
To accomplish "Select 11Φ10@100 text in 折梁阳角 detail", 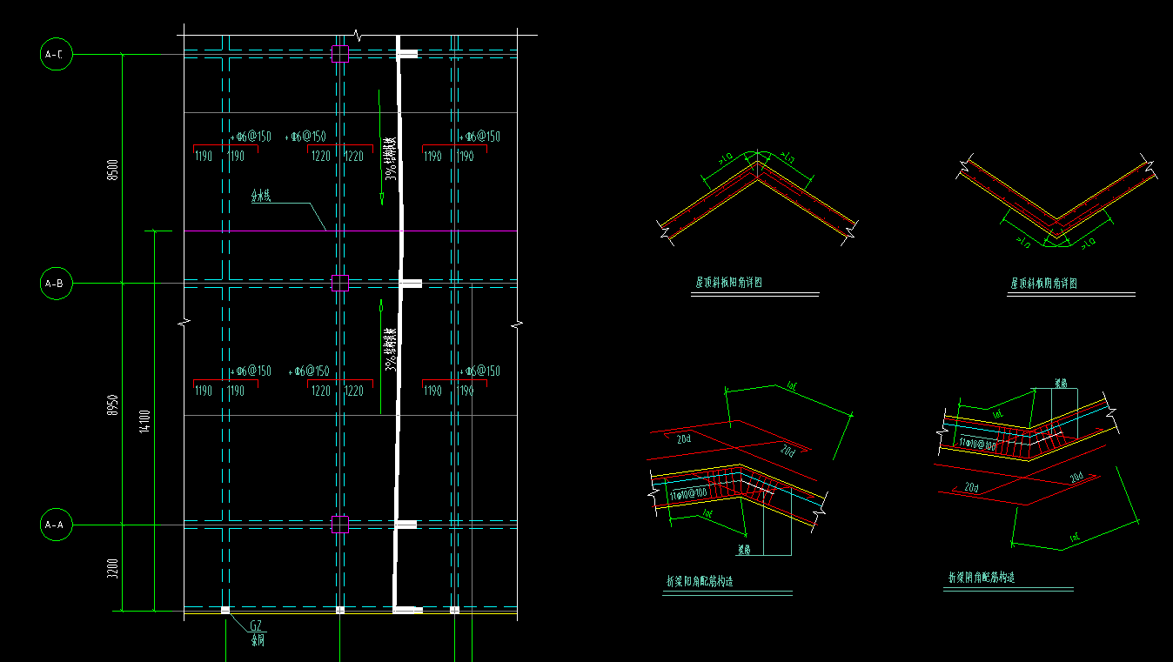I will pyautogui.click(x=687, y=495).
